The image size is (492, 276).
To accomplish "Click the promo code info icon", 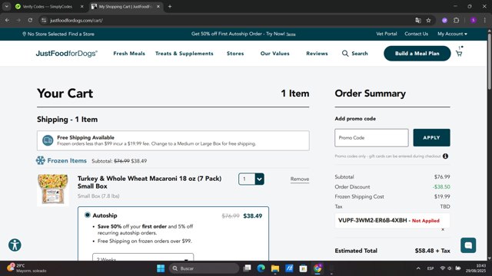I will tap(445, 156).
